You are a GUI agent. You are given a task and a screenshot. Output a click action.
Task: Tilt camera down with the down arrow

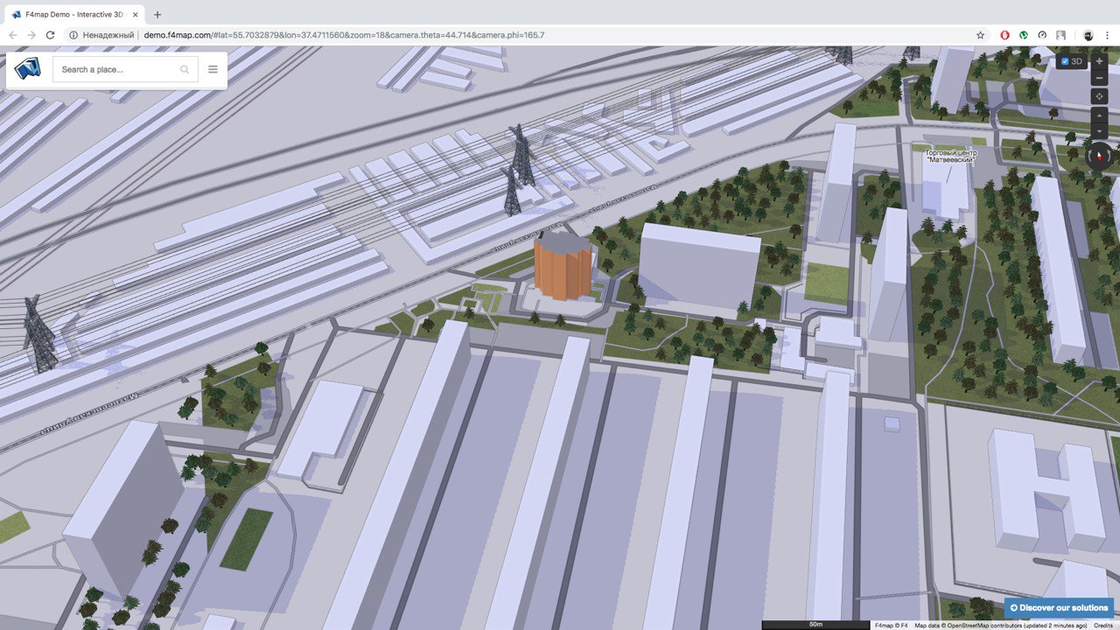[x=1100, y=131]
